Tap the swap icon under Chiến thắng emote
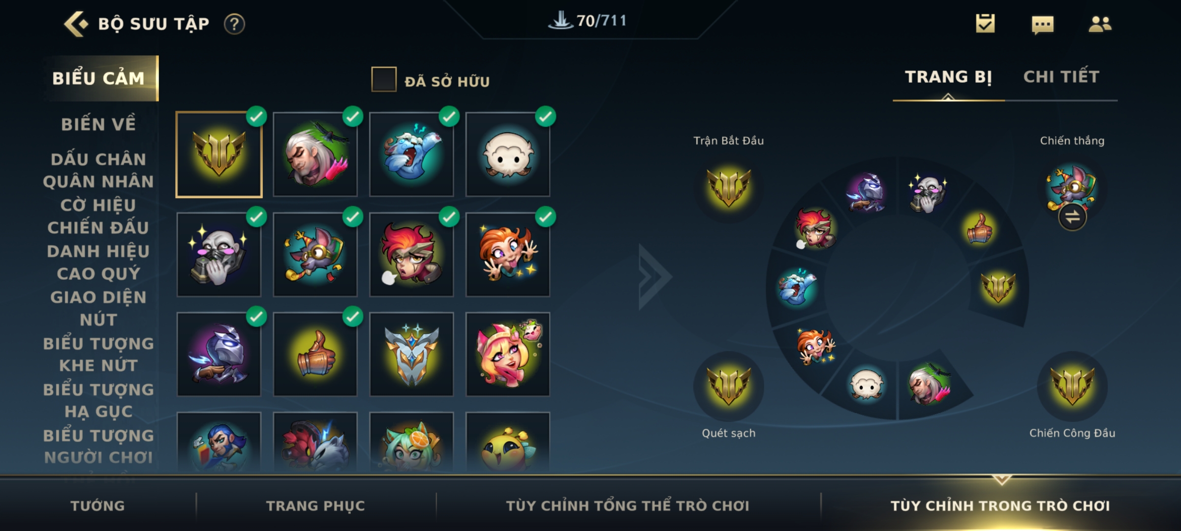1181x531 pixels. click(1072, 217)
